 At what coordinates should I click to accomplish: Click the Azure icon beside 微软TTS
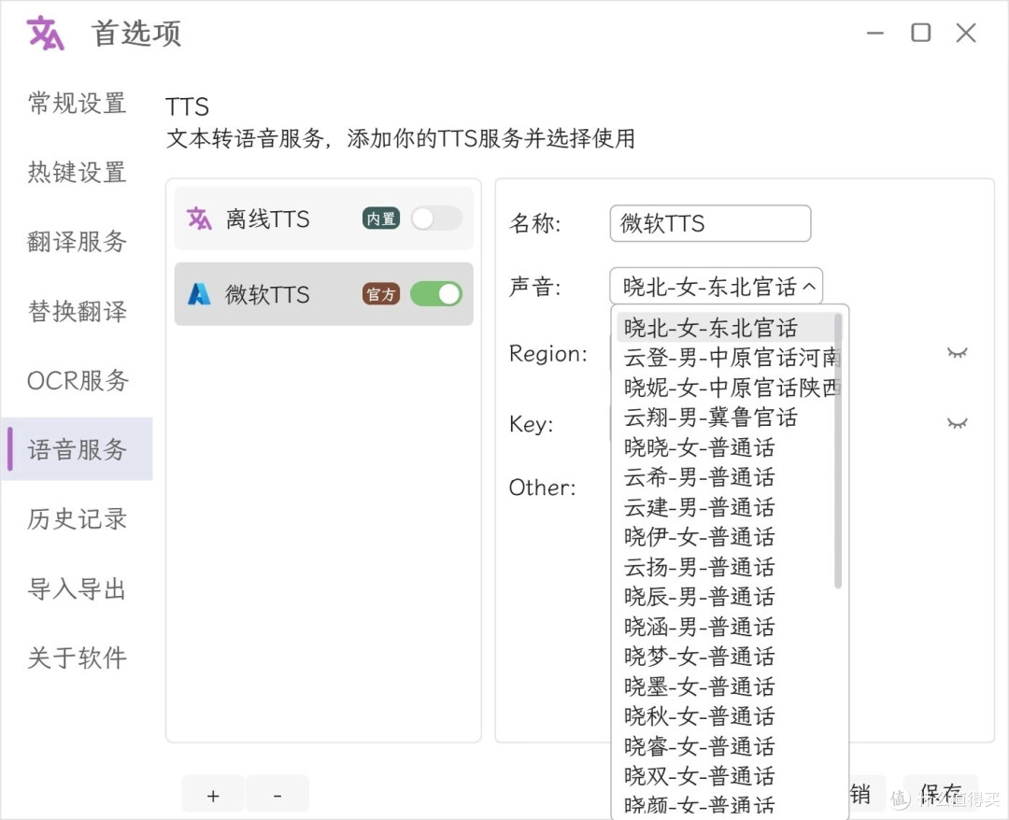(x=199, y=294)
